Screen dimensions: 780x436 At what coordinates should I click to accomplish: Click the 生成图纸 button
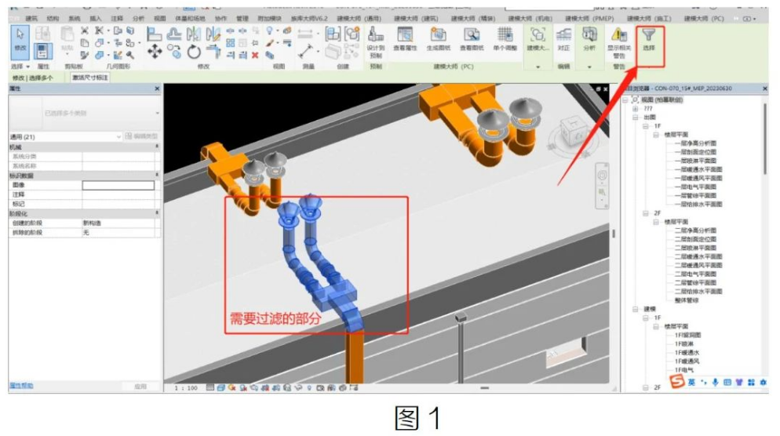point(438,39)
